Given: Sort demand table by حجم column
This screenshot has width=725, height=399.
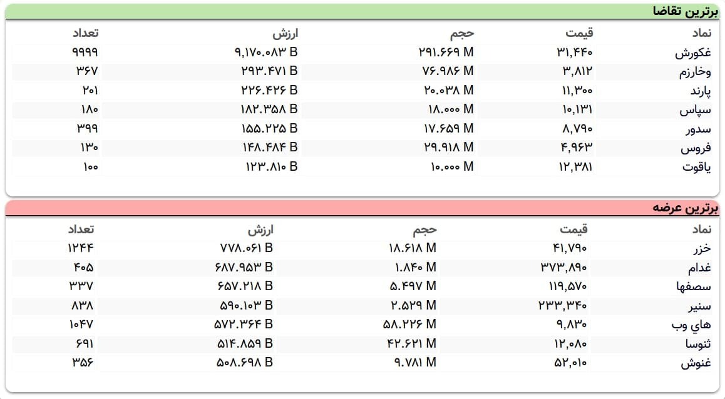Looking at the screenshot, I should click(x=462, y=33).
